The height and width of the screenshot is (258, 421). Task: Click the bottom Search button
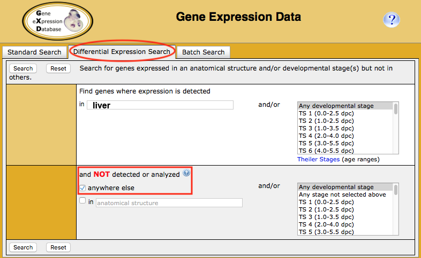(23, 247)
